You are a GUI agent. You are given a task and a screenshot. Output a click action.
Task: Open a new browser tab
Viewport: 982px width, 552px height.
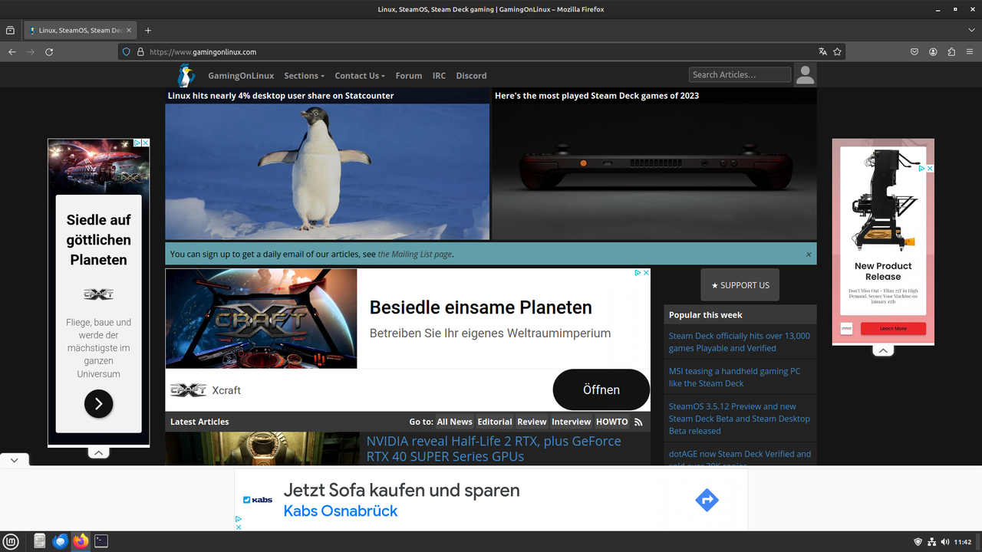[148, 31]
